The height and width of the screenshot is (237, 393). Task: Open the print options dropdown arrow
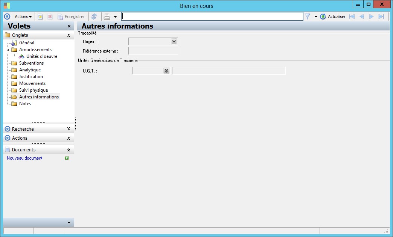(115, 17)
